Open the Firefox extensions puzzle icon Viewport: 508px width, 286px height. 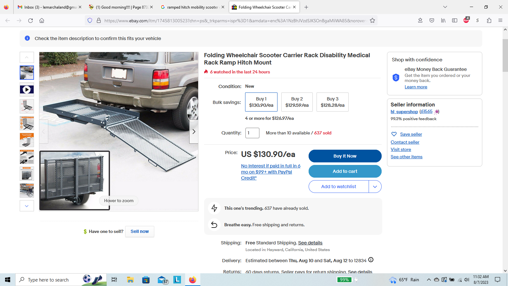[x=489, y=20]
